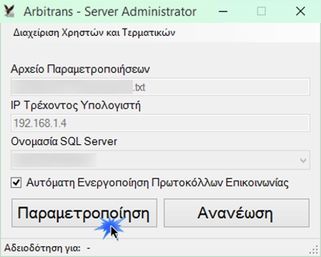Click the Arbitrans eagle app icon
This screenshot has height=257, width=321.
click(x=9, y=11)
